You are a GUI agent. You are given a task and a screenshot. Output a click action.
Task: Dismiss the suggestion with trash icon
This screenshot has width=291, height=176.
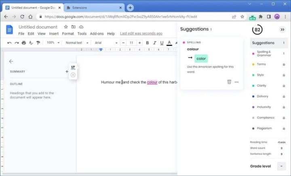click(x=229, y=82)
